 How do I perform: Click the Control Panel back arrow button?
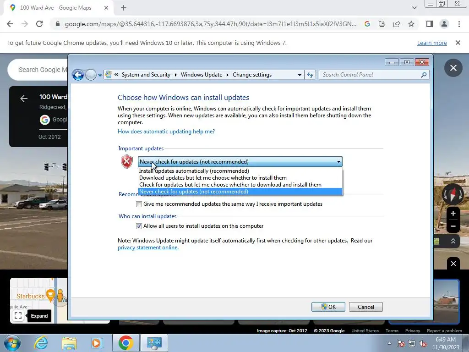[x=78, y=75]
